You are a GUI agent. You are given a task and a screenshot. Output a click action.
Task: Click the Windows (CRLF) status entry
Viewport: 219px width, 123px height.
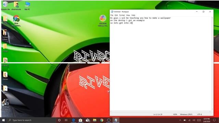pos(186,114)
